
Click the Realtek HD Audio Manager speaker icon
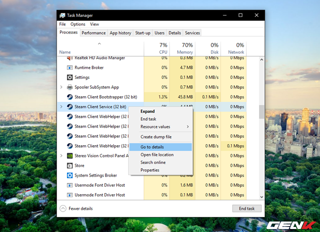pyautogui.click(x=70, y=58)
